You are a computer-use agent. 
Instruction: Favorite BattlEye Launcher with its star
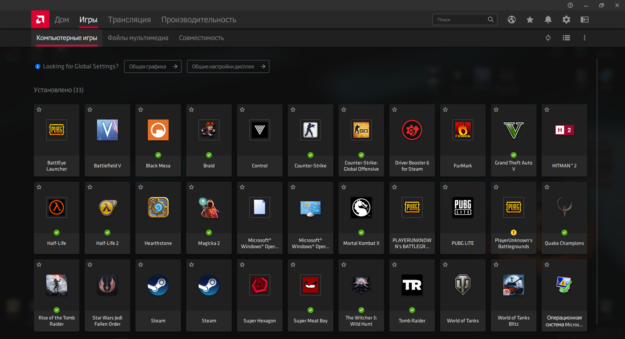tap(39, 110)
